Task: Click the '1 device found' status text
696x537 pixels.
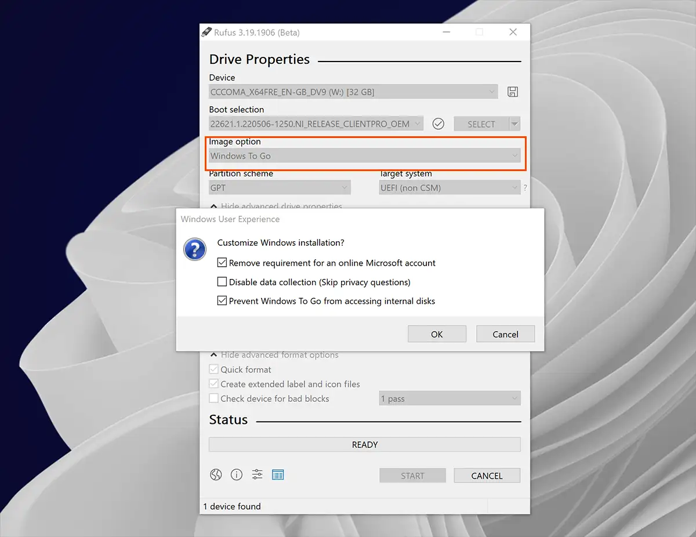Action: click(x=232, y=506)
